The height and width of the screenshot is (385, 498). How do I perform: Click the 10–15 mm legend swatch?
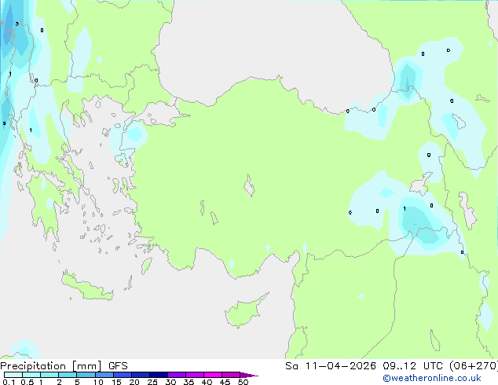pyautogui.click(x=104, y=375)
